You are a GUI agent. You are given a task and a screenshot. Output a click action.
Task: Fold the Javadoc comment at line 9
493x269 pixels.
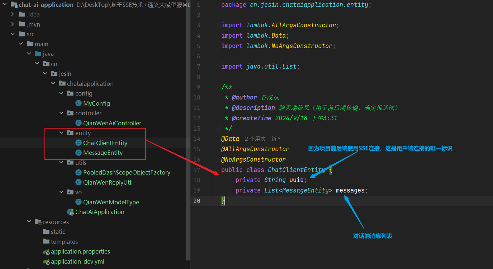(217, 87)
